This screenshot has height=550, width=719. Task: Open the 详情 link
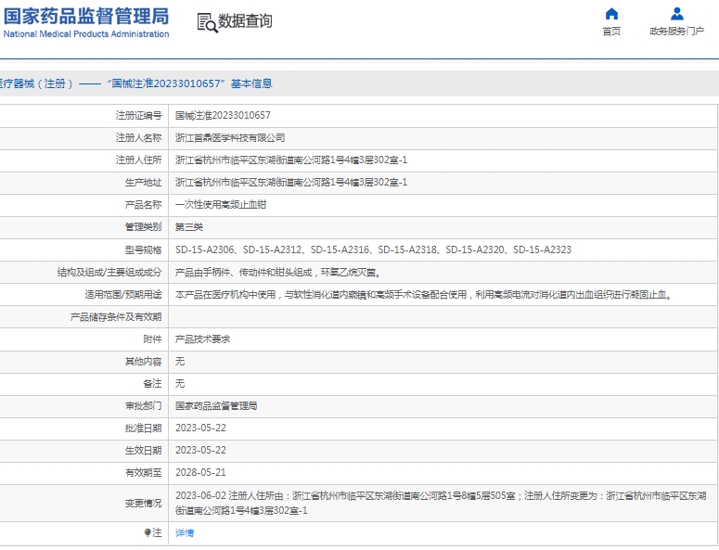tap(185, 532)
